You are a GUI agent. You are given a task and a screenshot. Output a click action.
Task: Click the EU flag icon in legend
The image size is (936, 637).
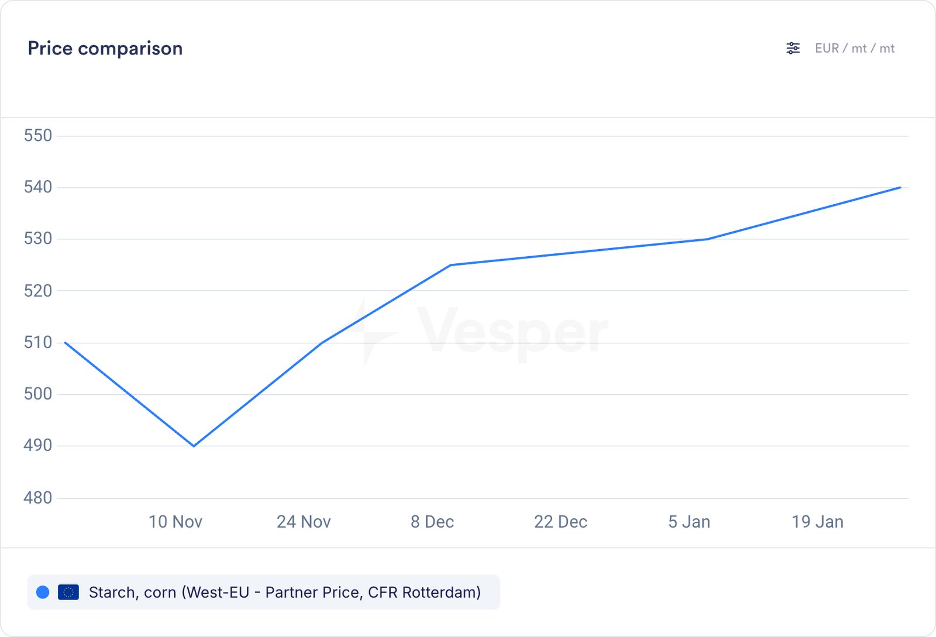[x=68, y=593]
